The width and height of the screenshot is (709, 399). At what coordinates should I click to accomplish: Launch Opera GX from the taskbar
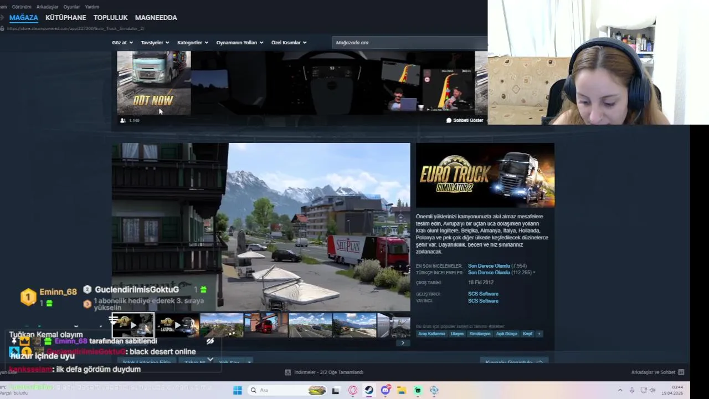pos(353,390)
